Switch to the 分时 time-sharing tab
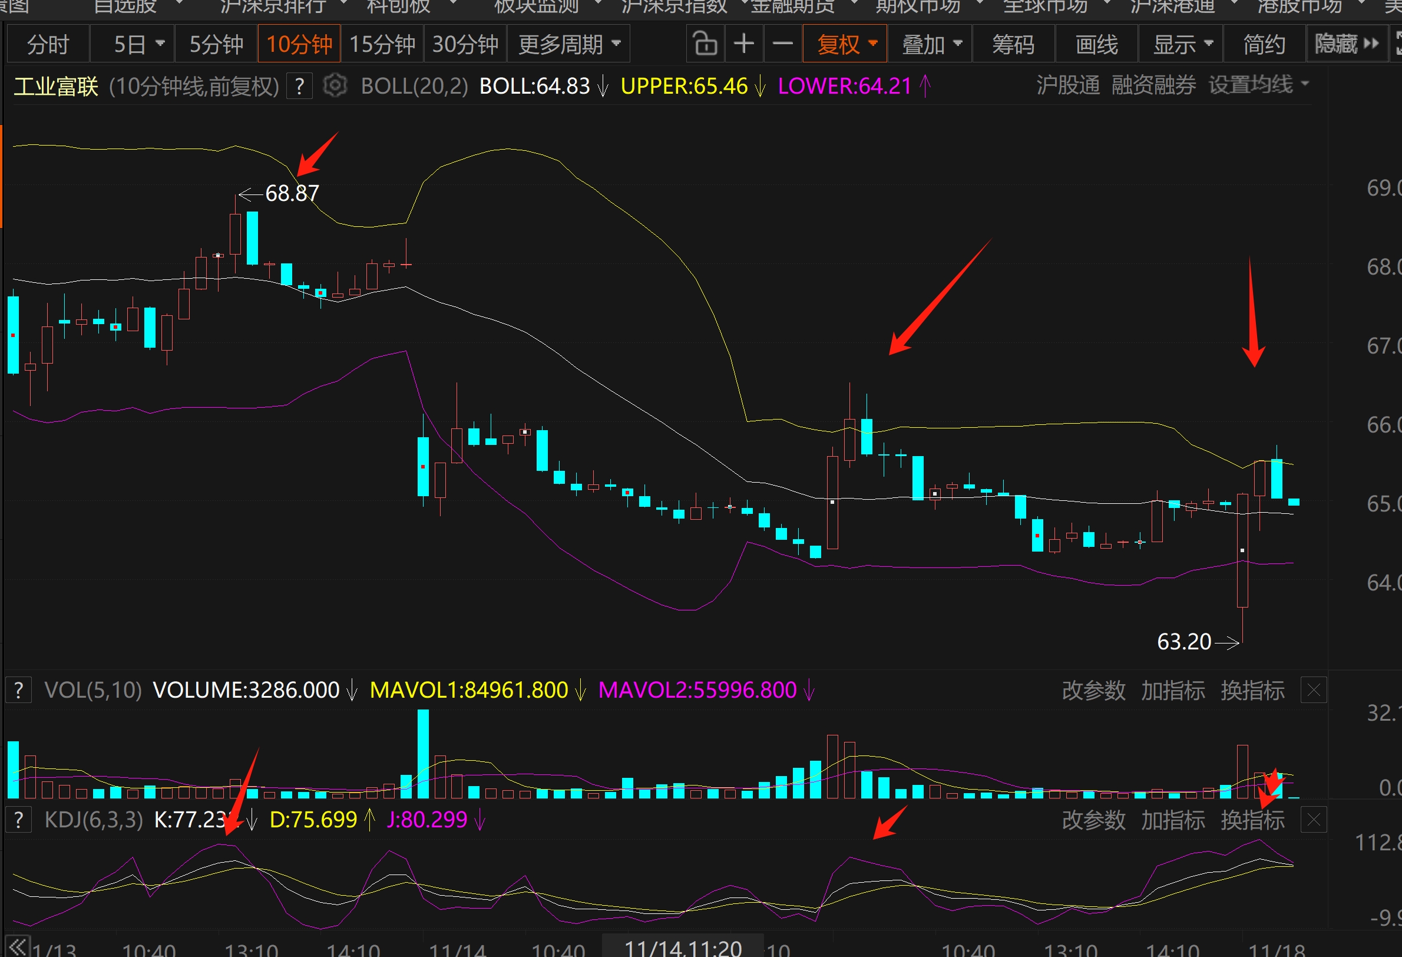Viewport: 1402px width, 957px height. click(48, 44)
